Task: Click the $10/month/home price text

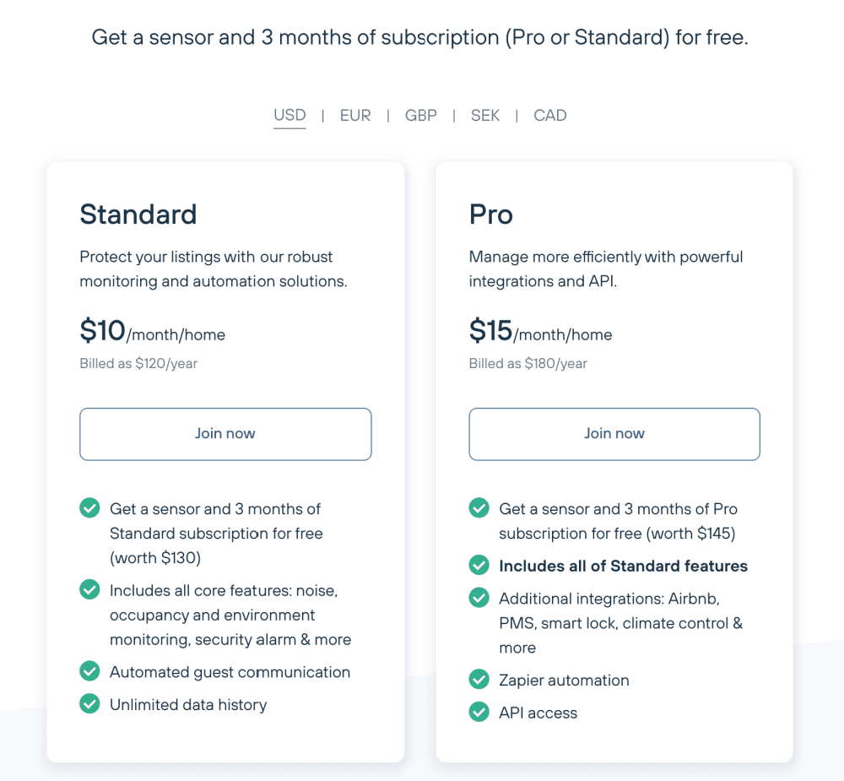Action: pyautogui.click(x=152, y=331)
